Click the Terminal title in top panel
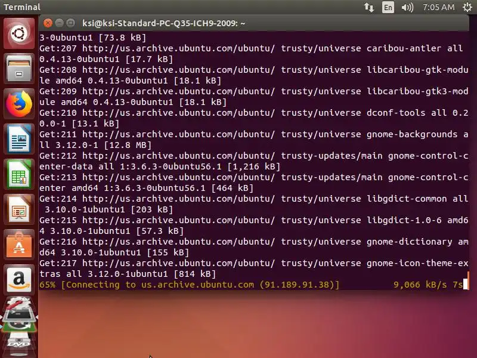Image resolution: width=477 pixels, height=358 pixels. pos(22,7)
